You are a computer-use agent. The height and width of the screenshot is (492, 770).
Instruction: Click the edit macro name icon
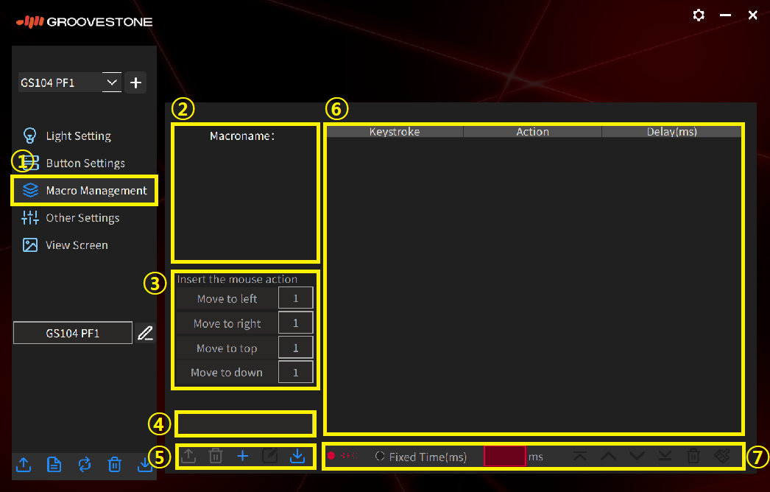270,457
